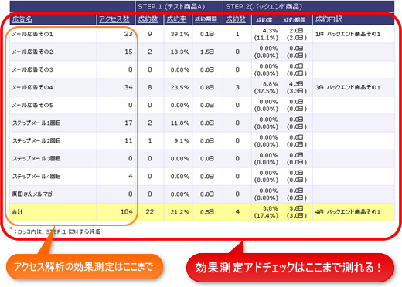
Task: Sort by STEP.1 成約期間 header
Action: [206, 19]
